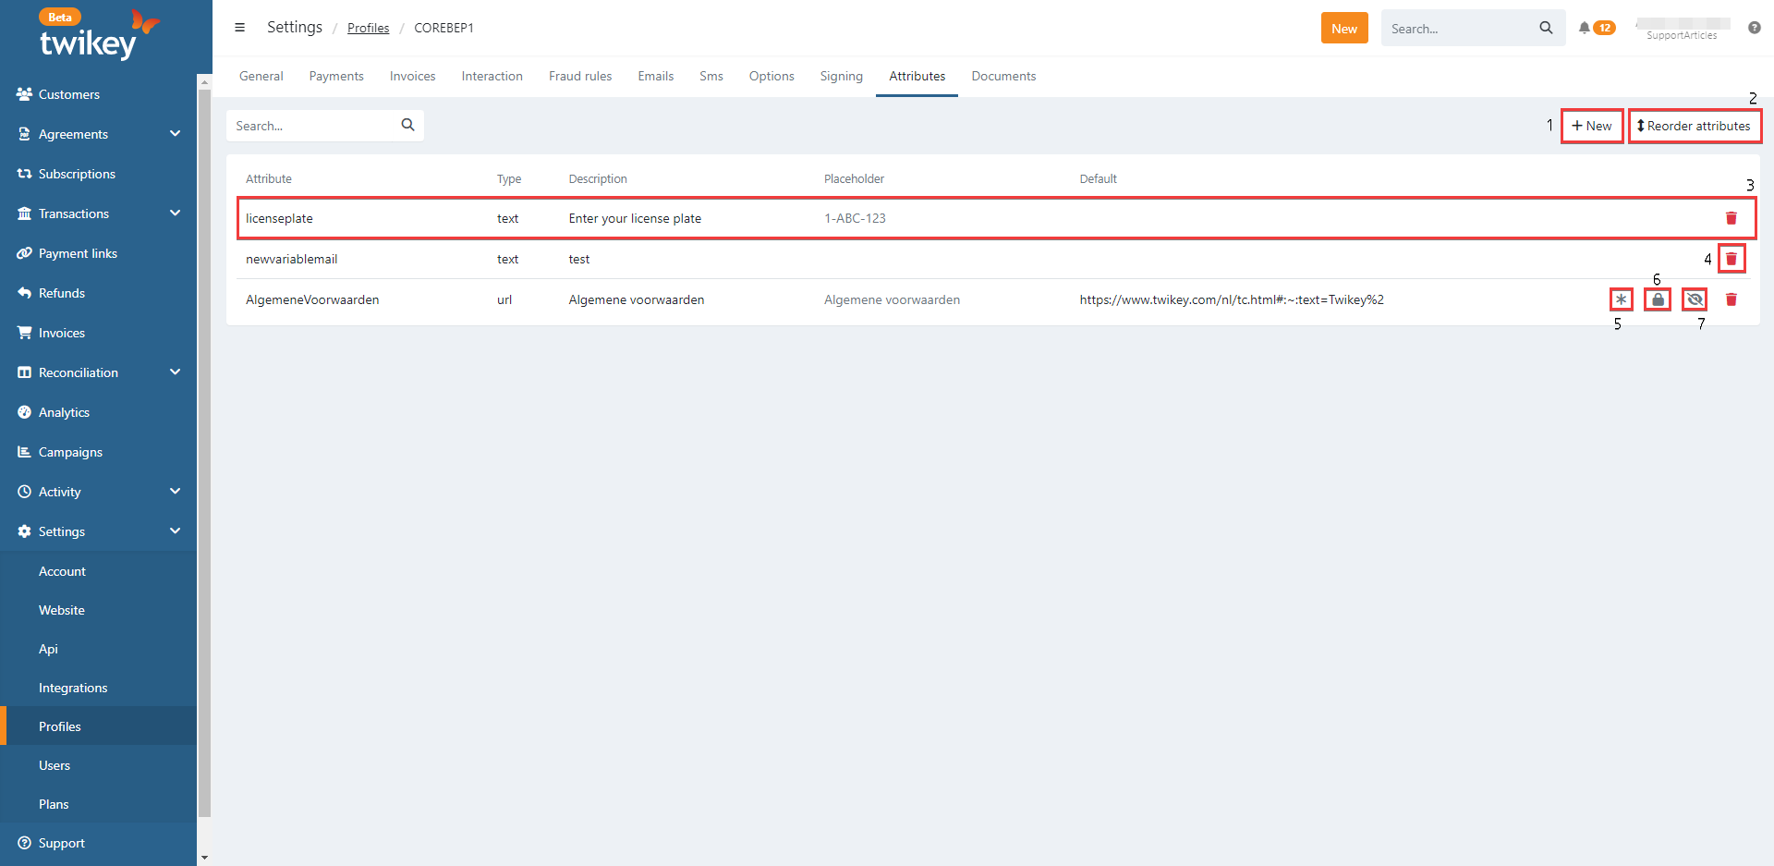Delete the AlgemeneVoorwaarden attribute

tap(1731, 299)
